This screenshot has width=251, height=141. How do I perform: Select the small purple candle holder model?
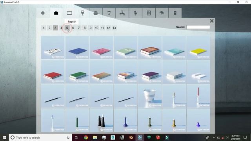click(x=198, y=120)
